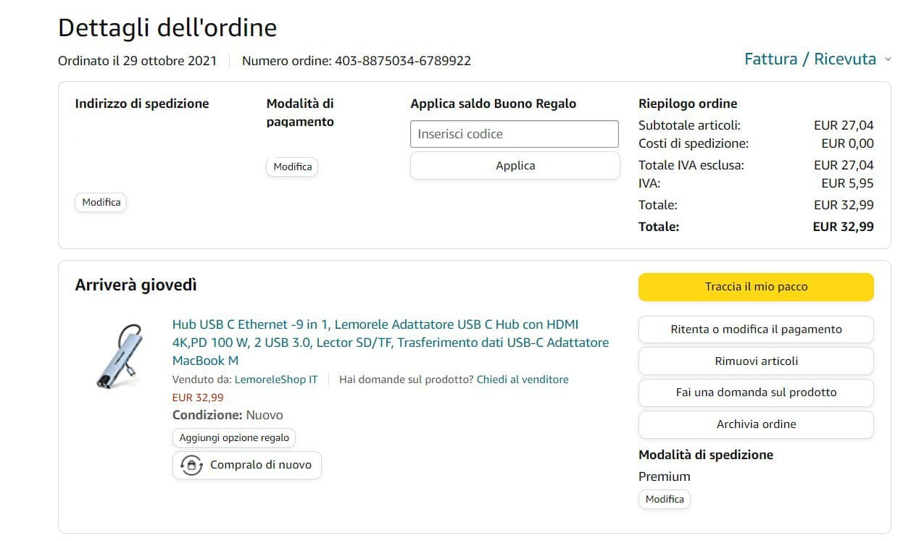Click the Rimuovi articoli button

[x=756, y=361]
